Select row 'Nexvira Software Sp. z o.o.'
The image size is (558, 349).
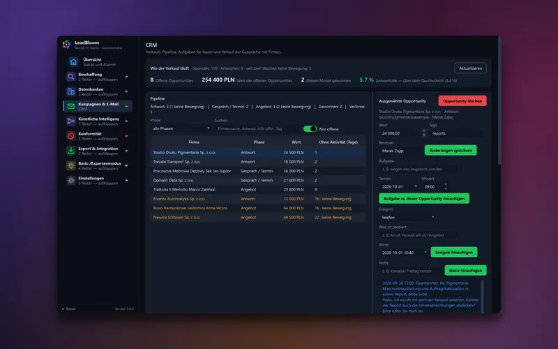[258, 217]
